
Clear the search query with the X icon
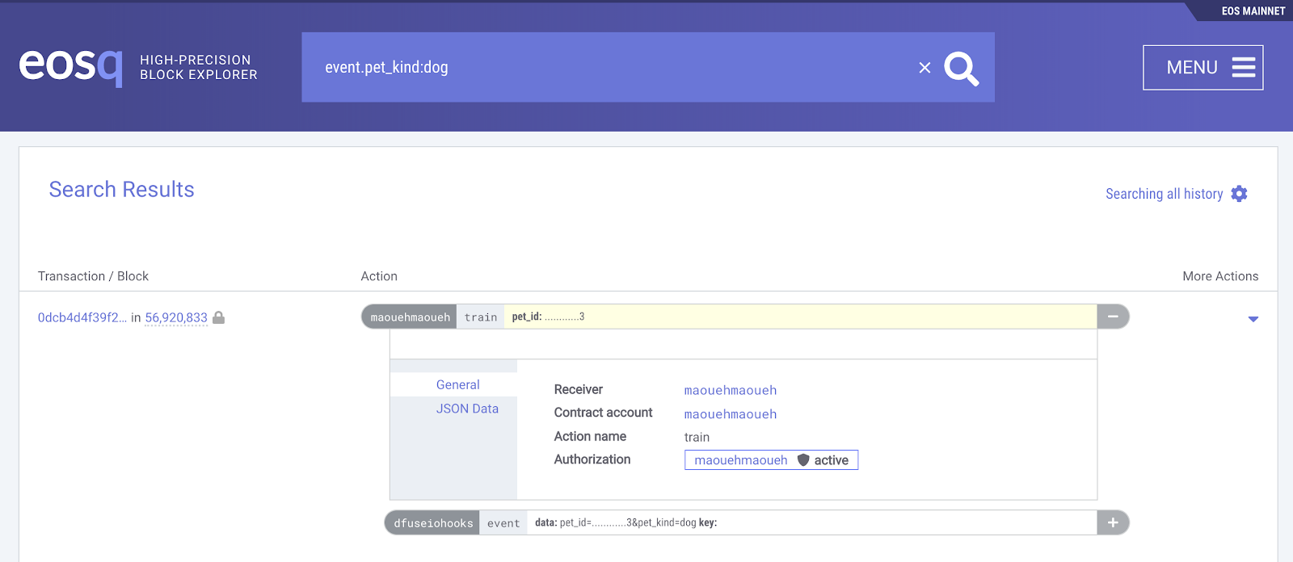coord(924,68)
